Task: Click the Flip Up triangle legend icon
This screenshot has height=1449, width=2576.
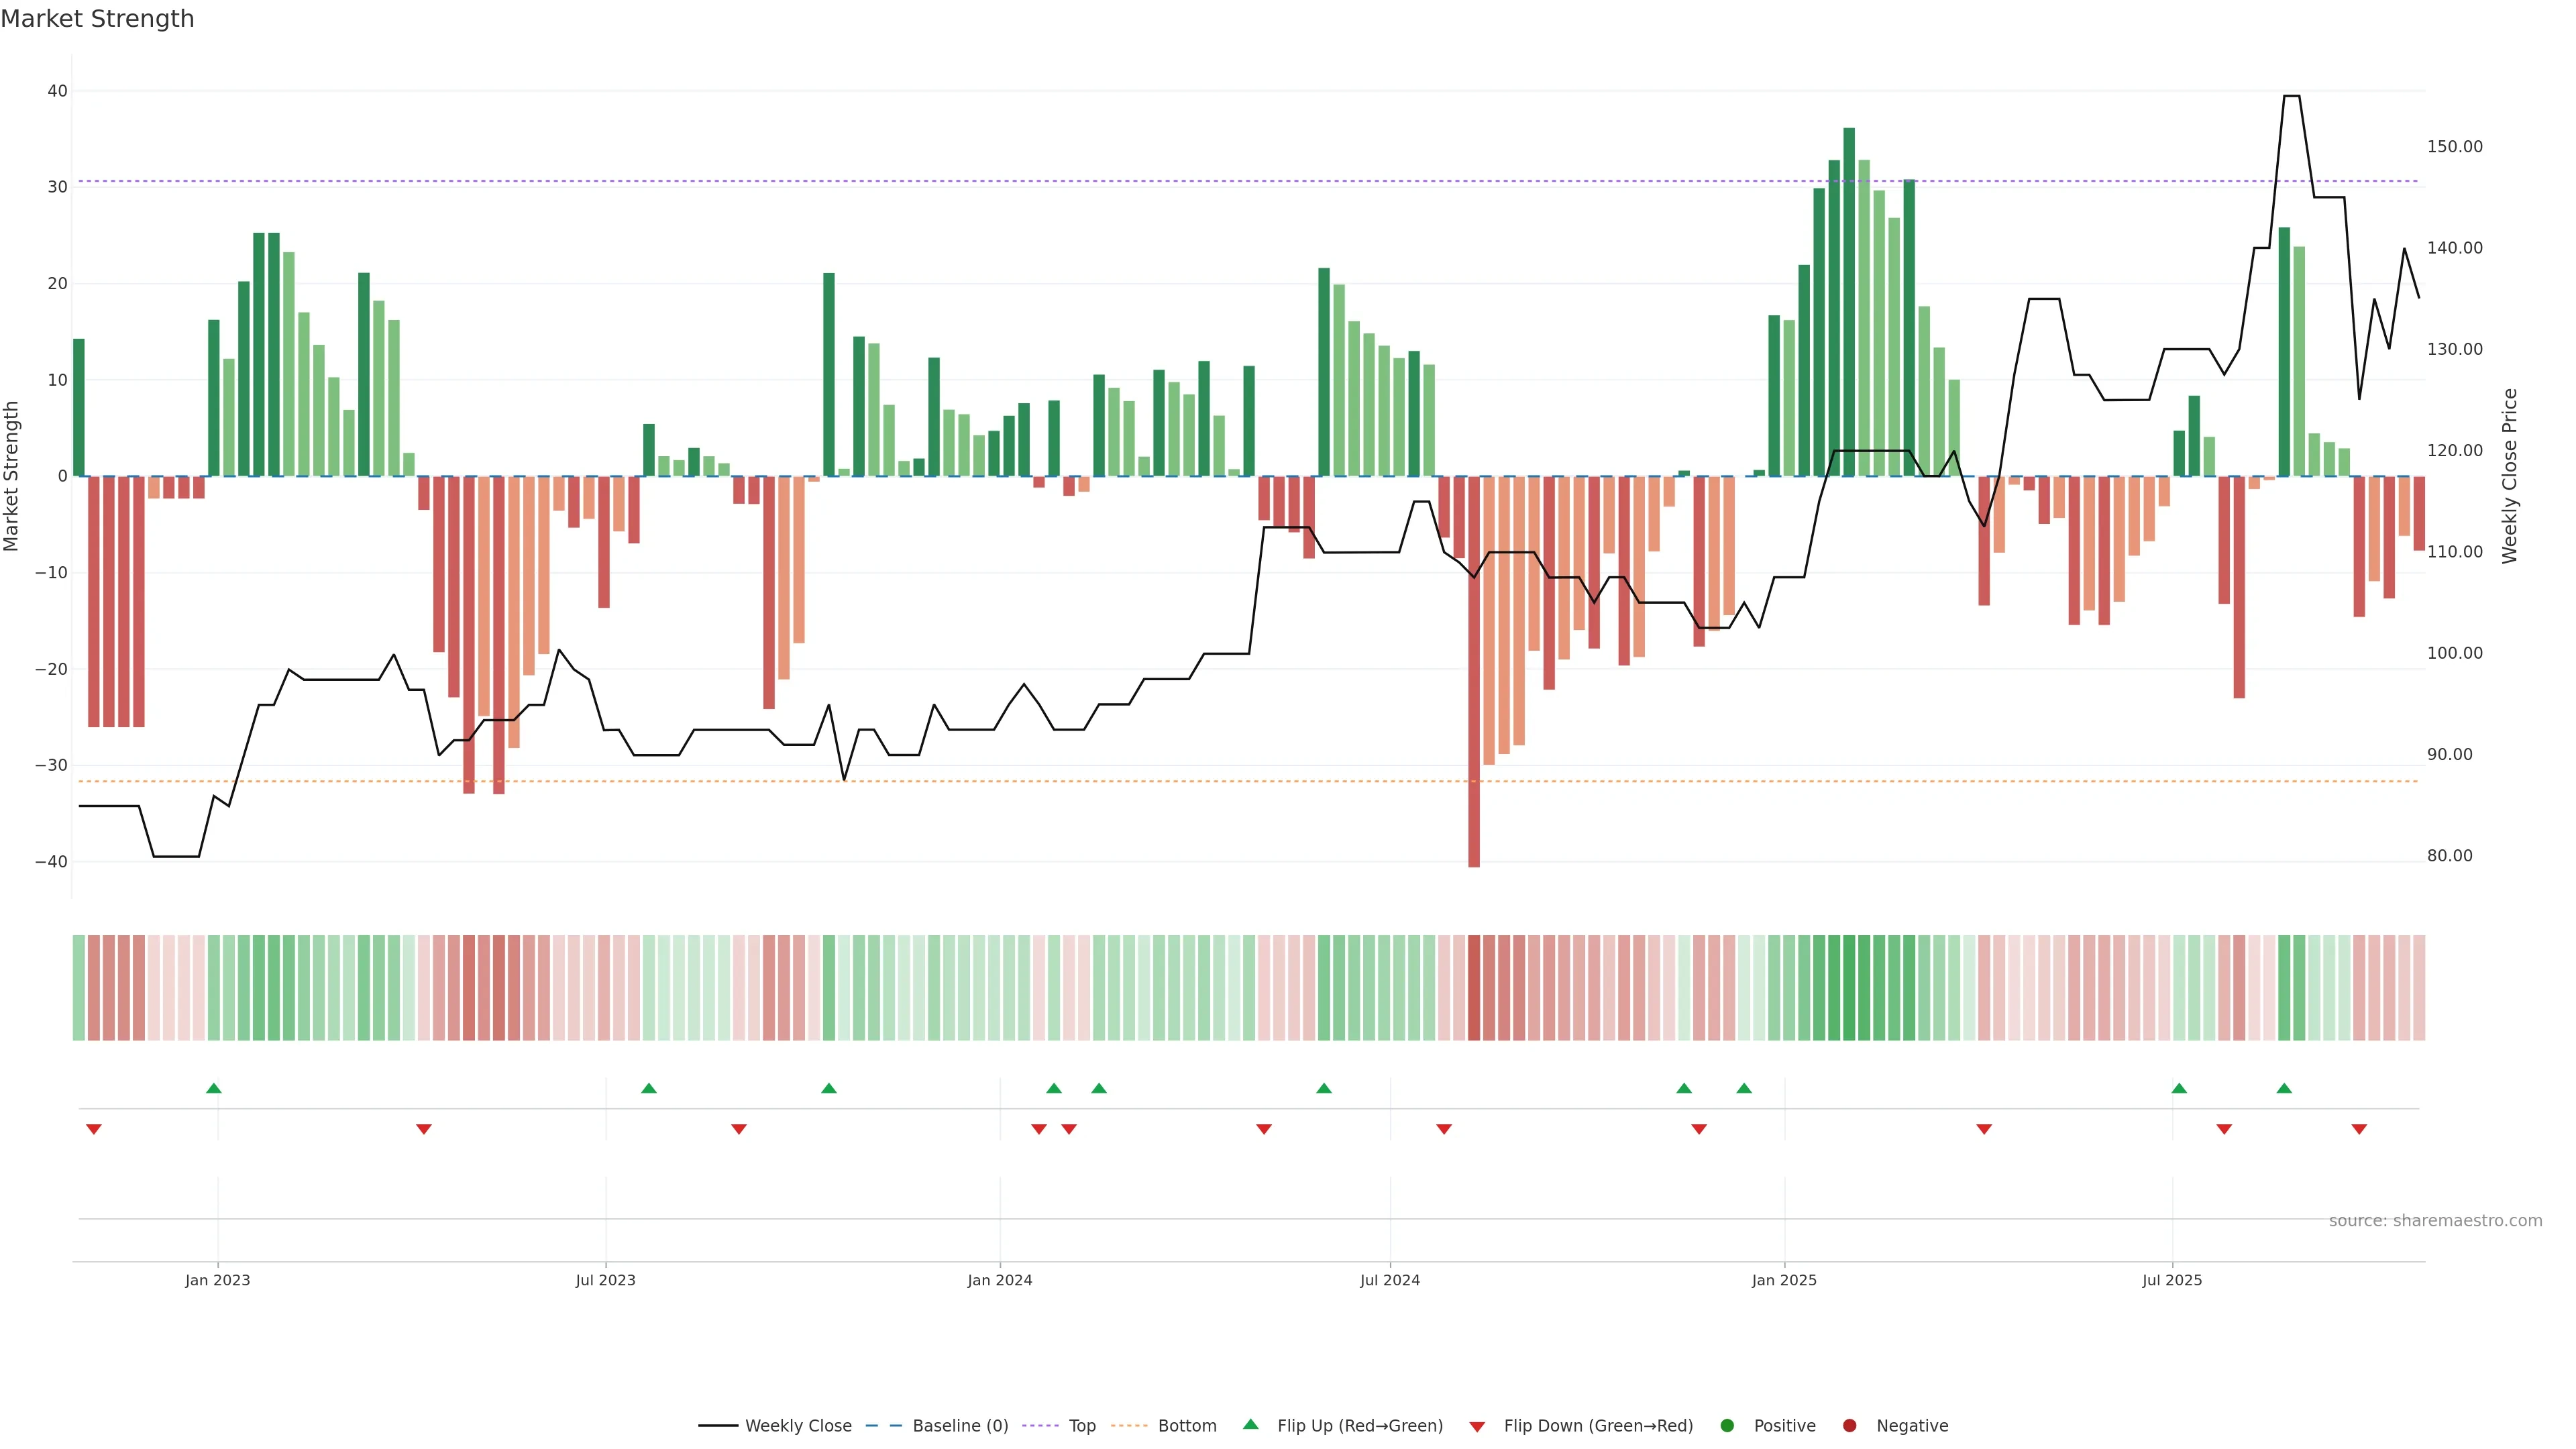Action: (x=1250, y=1424)
